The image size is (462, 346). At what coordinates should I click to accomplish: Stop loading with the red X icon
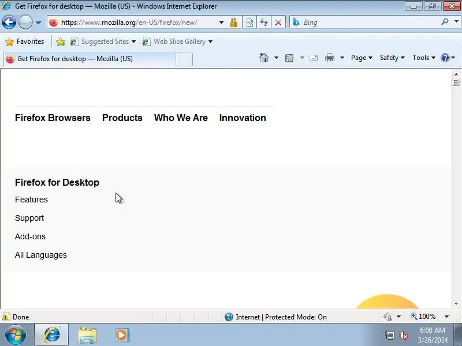click(278, 22)
